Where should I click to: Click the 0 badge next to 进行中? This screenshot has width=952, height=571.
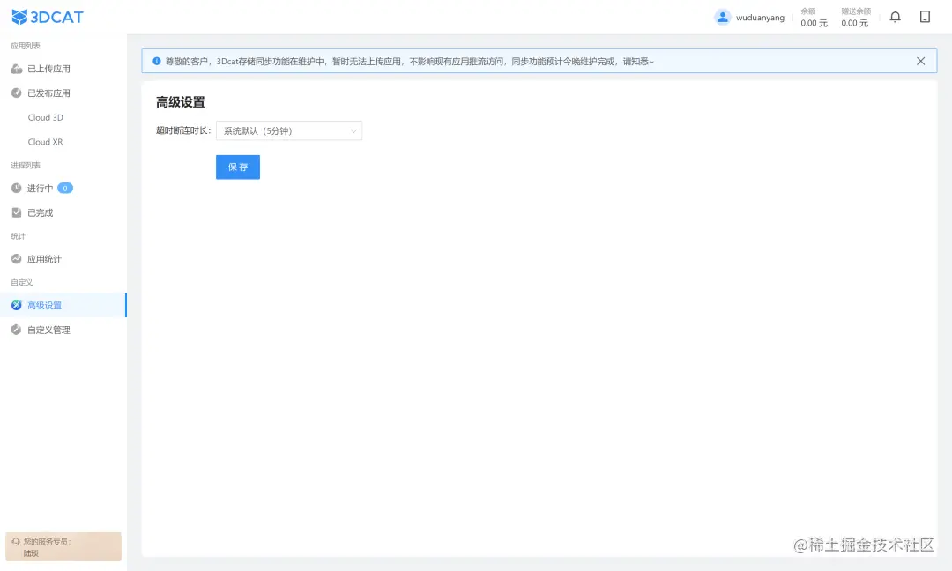click(65, 188)
